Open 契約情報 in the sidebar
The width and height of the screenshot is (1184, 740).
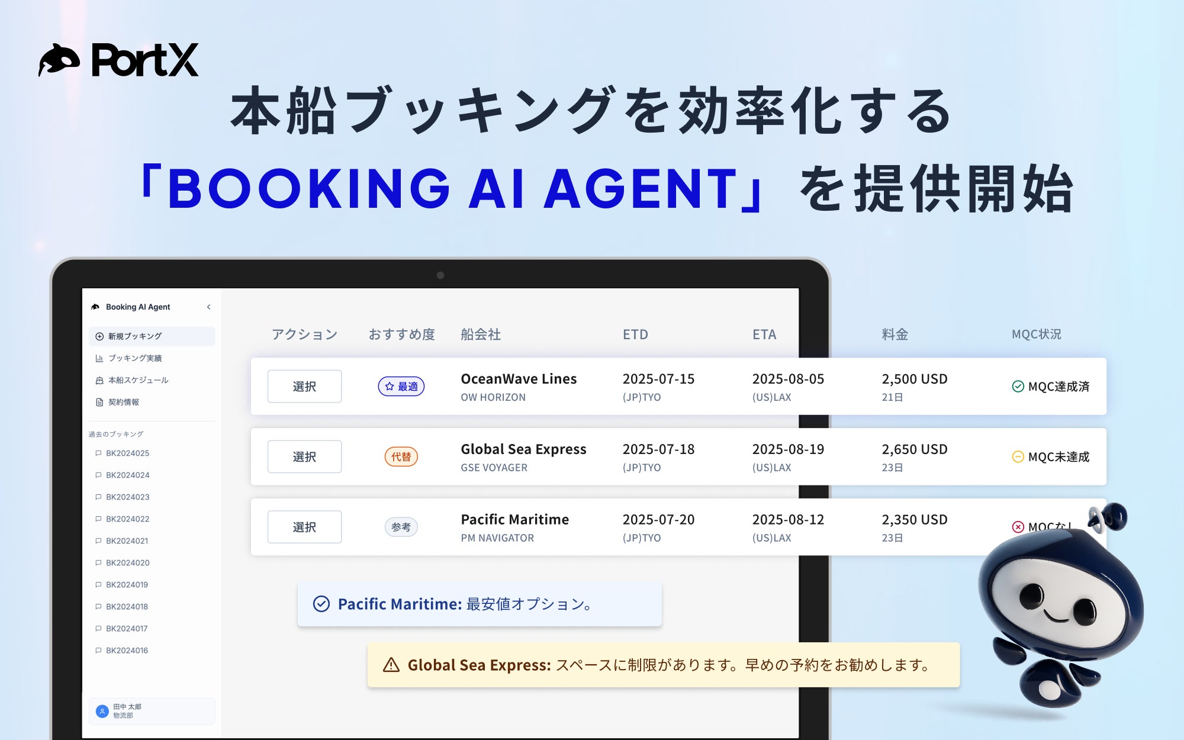click(x=152, y=402)
